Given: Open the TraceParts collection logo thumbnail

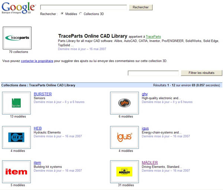Looking at the screenshot, I should coord(17,38).
